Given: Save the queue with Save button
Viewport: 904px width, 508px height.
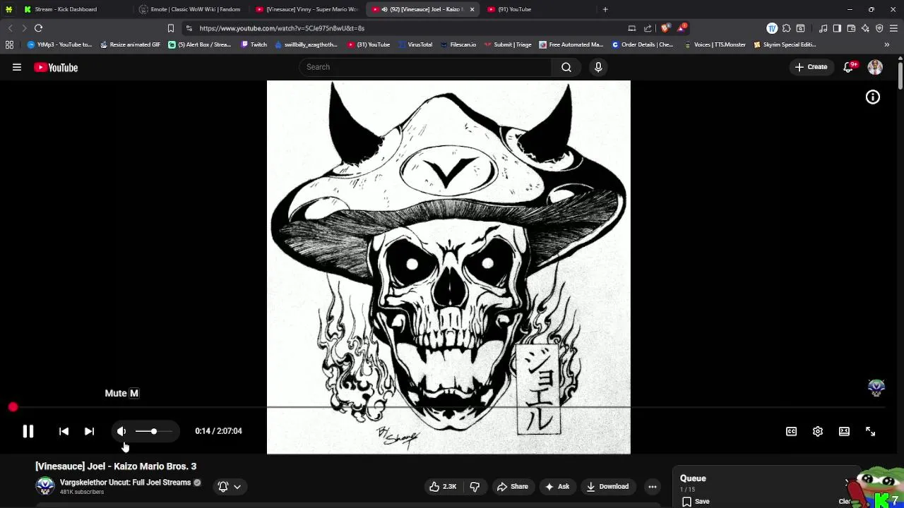Looking at the screenshot, I should coord(696,502).
